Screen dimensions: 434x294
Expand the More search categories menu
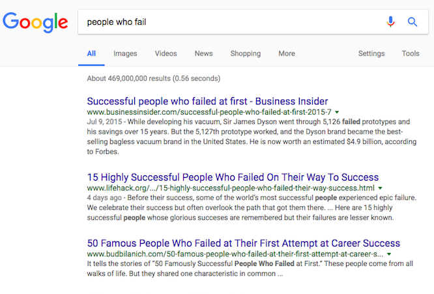click(287, 53)
